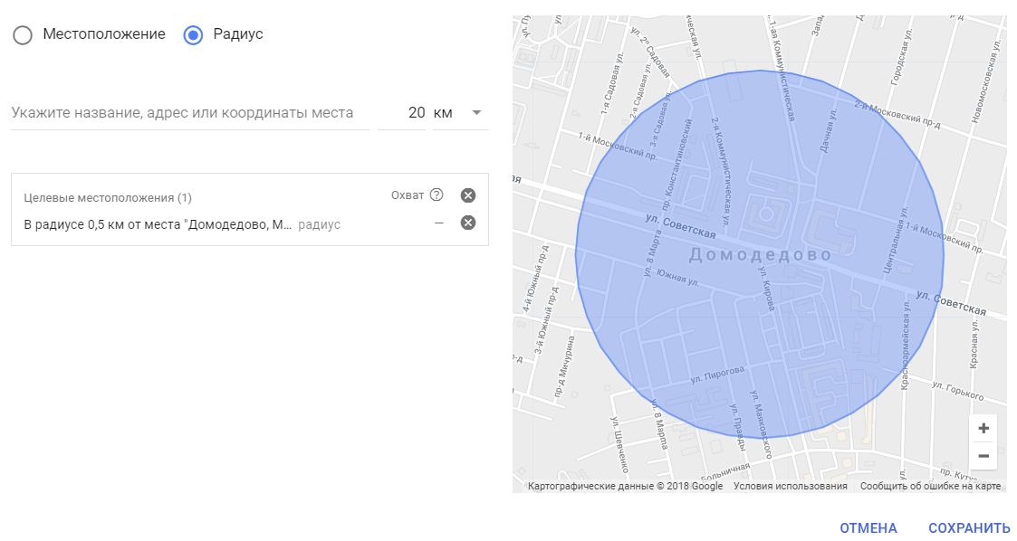The image size is (1017, 541).
Task: Zoom in the map with the plus icon
Action: (983, 428)
